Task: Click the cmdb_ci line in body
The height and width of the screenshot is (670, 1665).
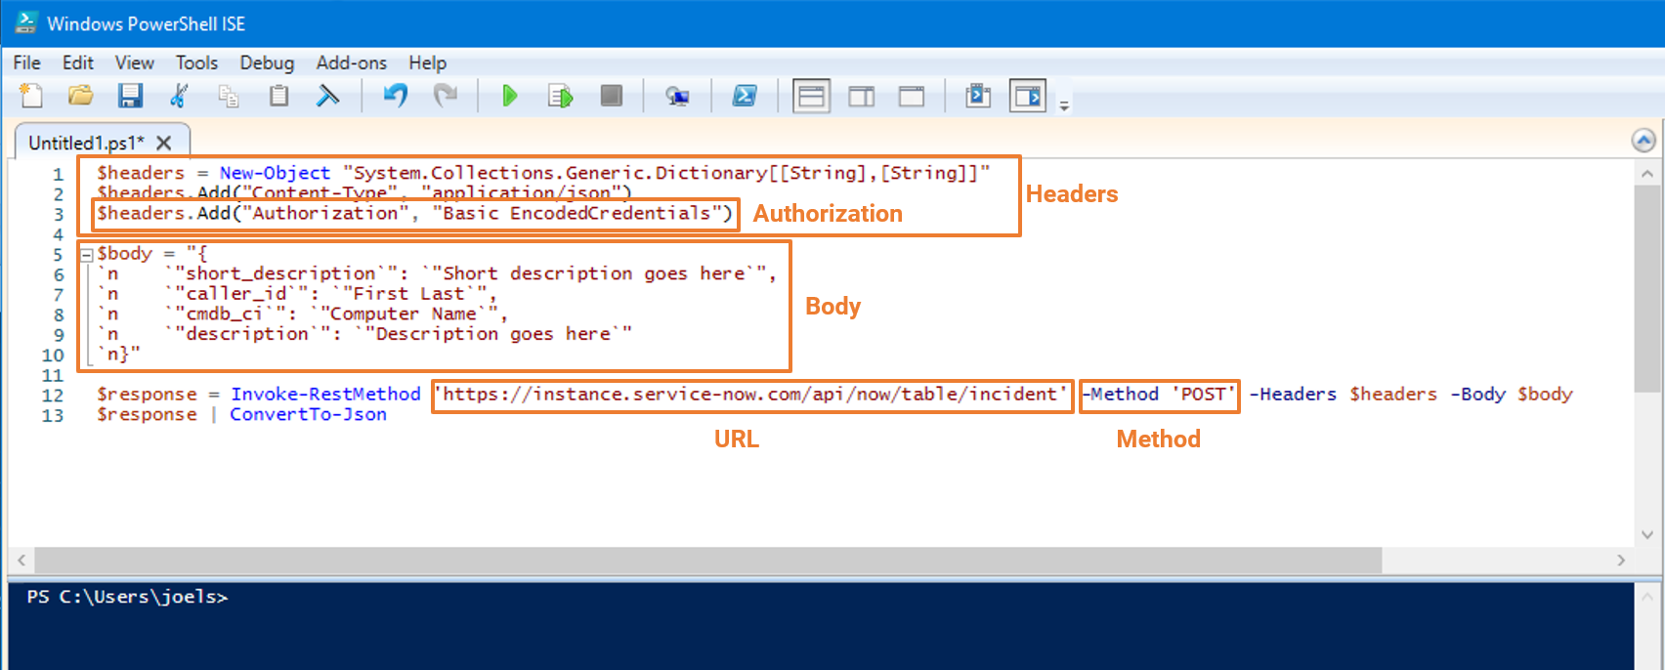Action: click(302, 314)
